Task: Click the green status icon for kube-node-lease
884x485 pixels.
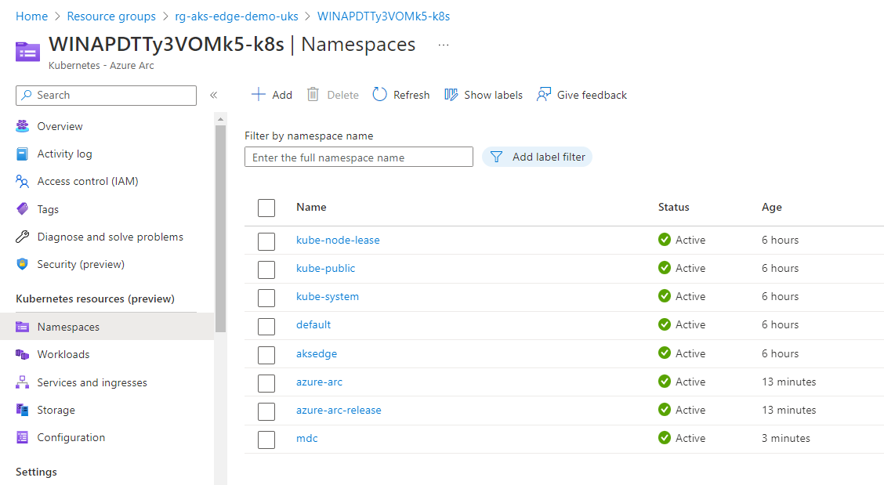Action: pos(665,239)
